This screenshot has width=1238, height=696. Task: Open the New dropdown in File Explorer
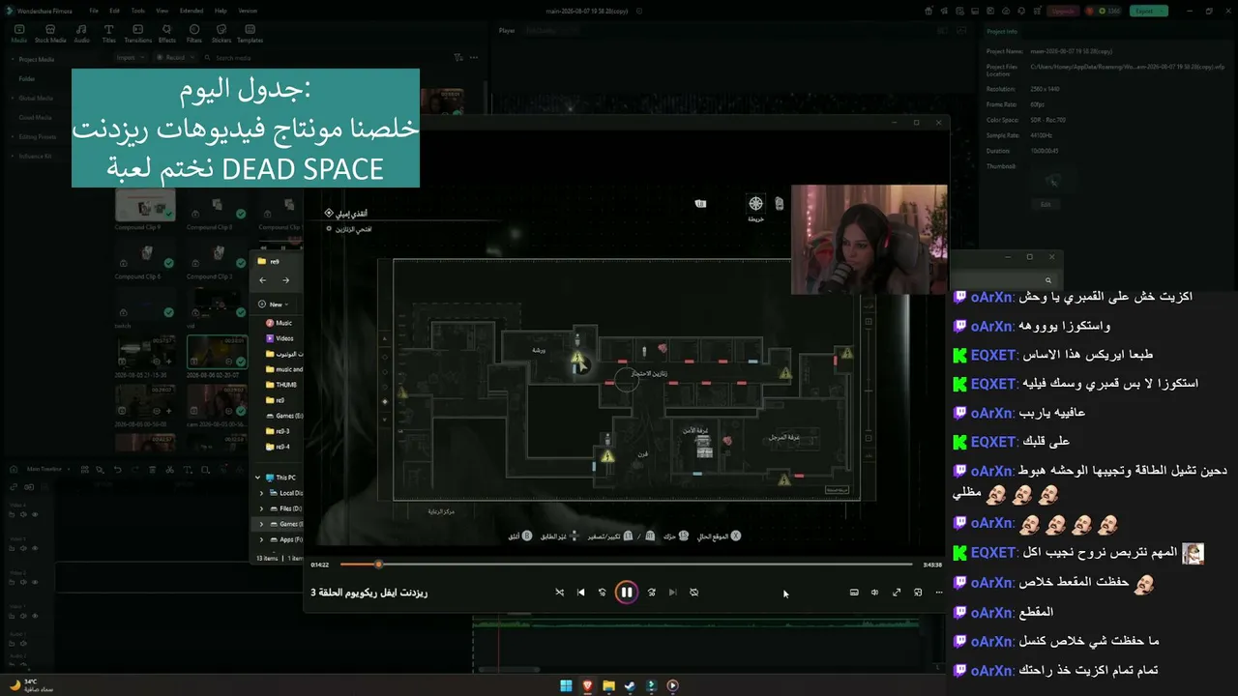point(275,304)
